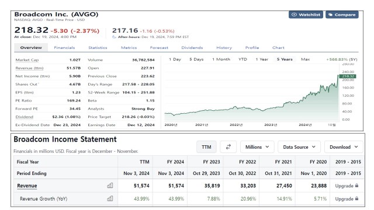Click the Dividend link

(25, 117)
